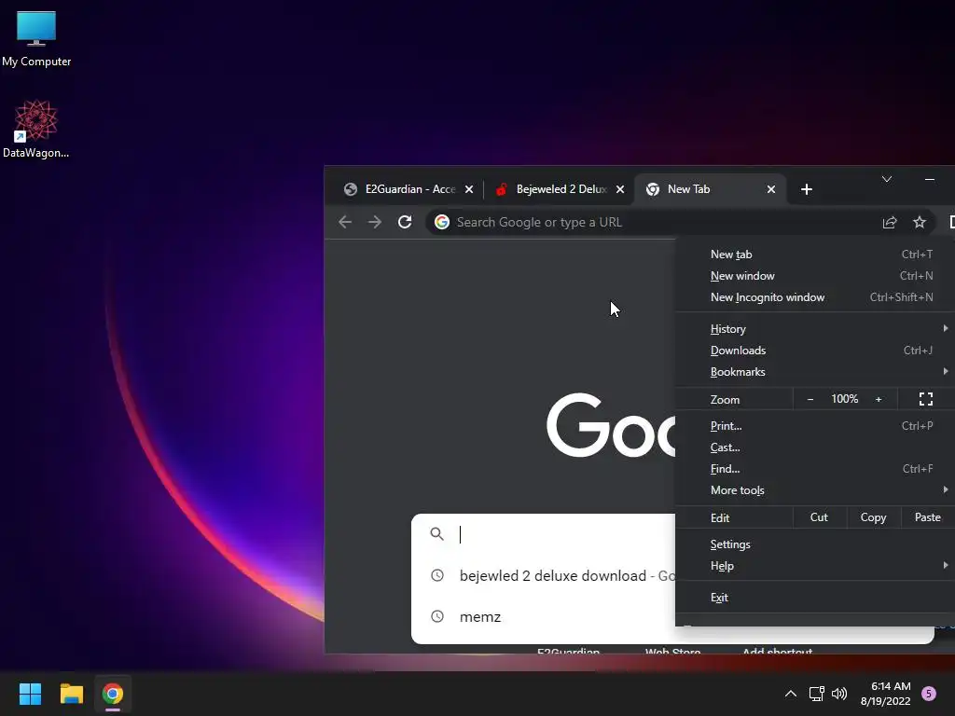Open a new tab with plus button

807,189
